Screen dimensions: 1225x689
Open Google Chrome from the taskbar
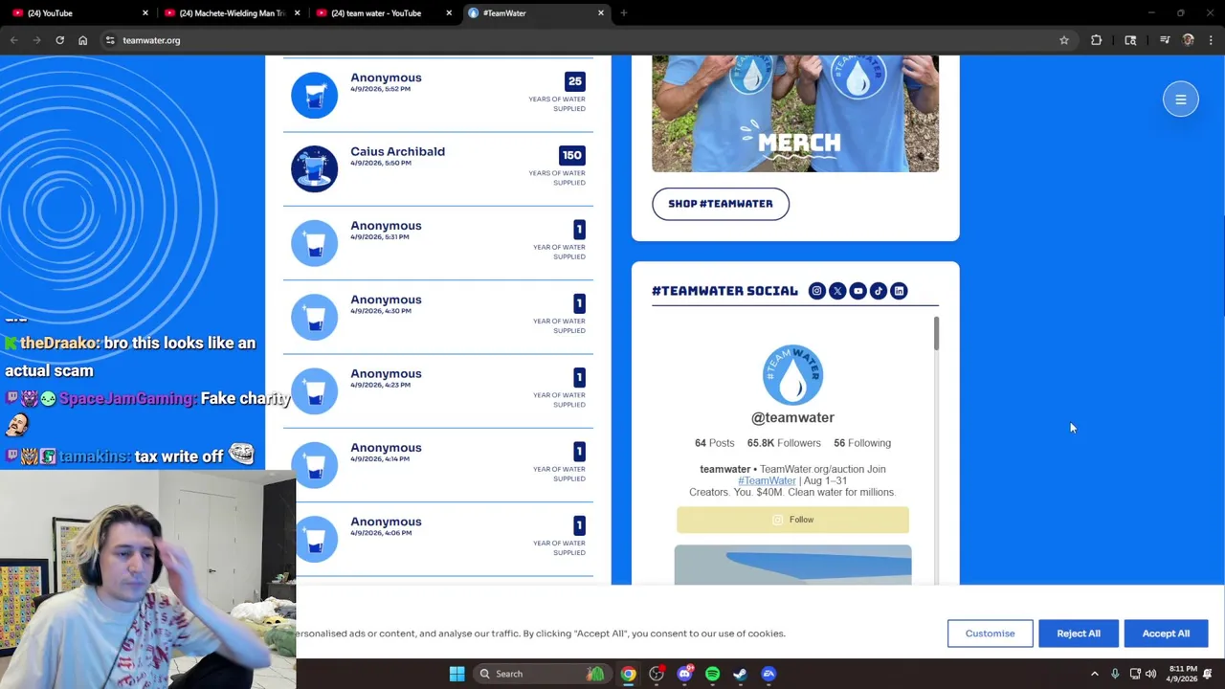pos(628,674)
